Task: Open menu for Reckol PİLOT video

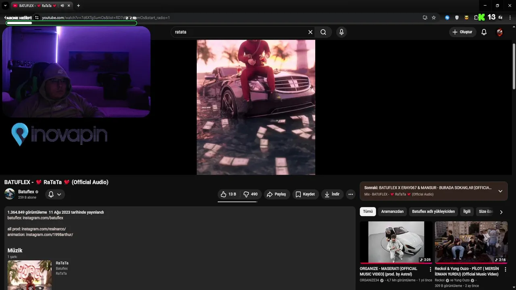Action: 505,269
